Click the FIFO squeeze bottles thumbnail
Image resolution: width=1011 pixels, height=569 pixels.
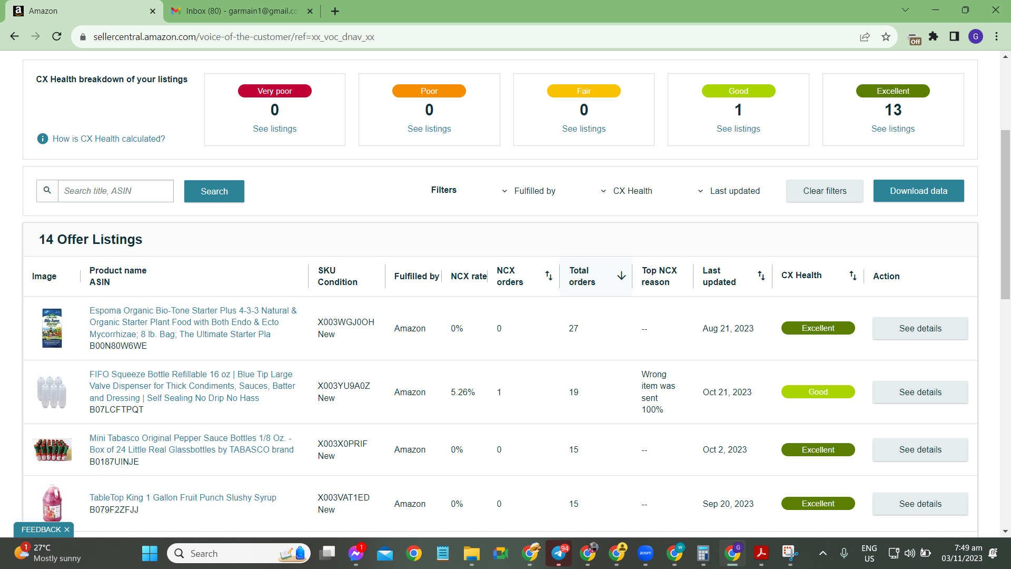click(52, 392)
